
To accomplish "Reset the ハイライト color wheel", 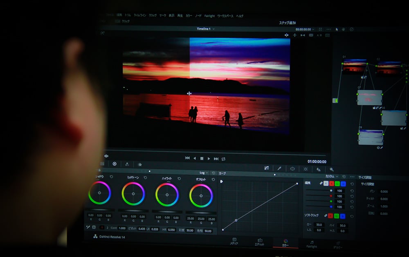I will 179,178.
